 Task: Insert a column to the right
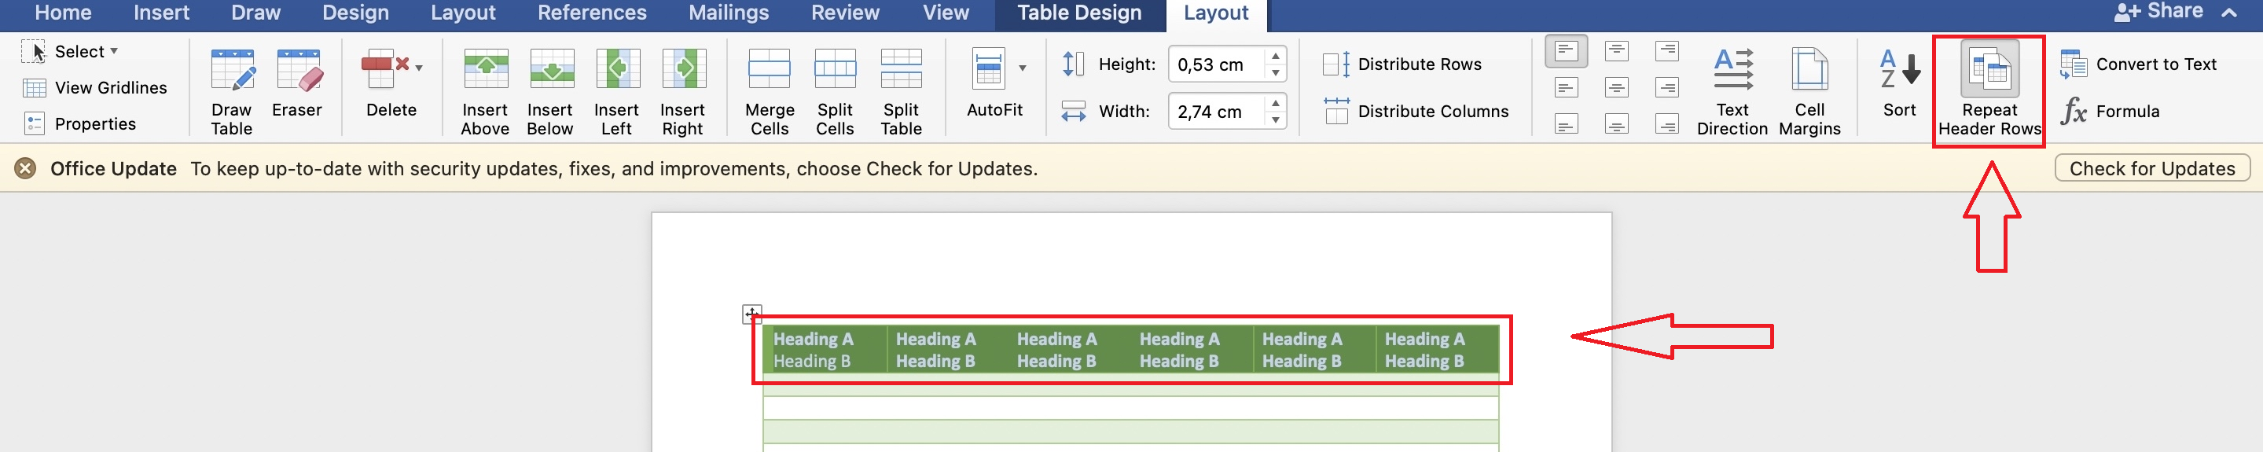[682, 91]
